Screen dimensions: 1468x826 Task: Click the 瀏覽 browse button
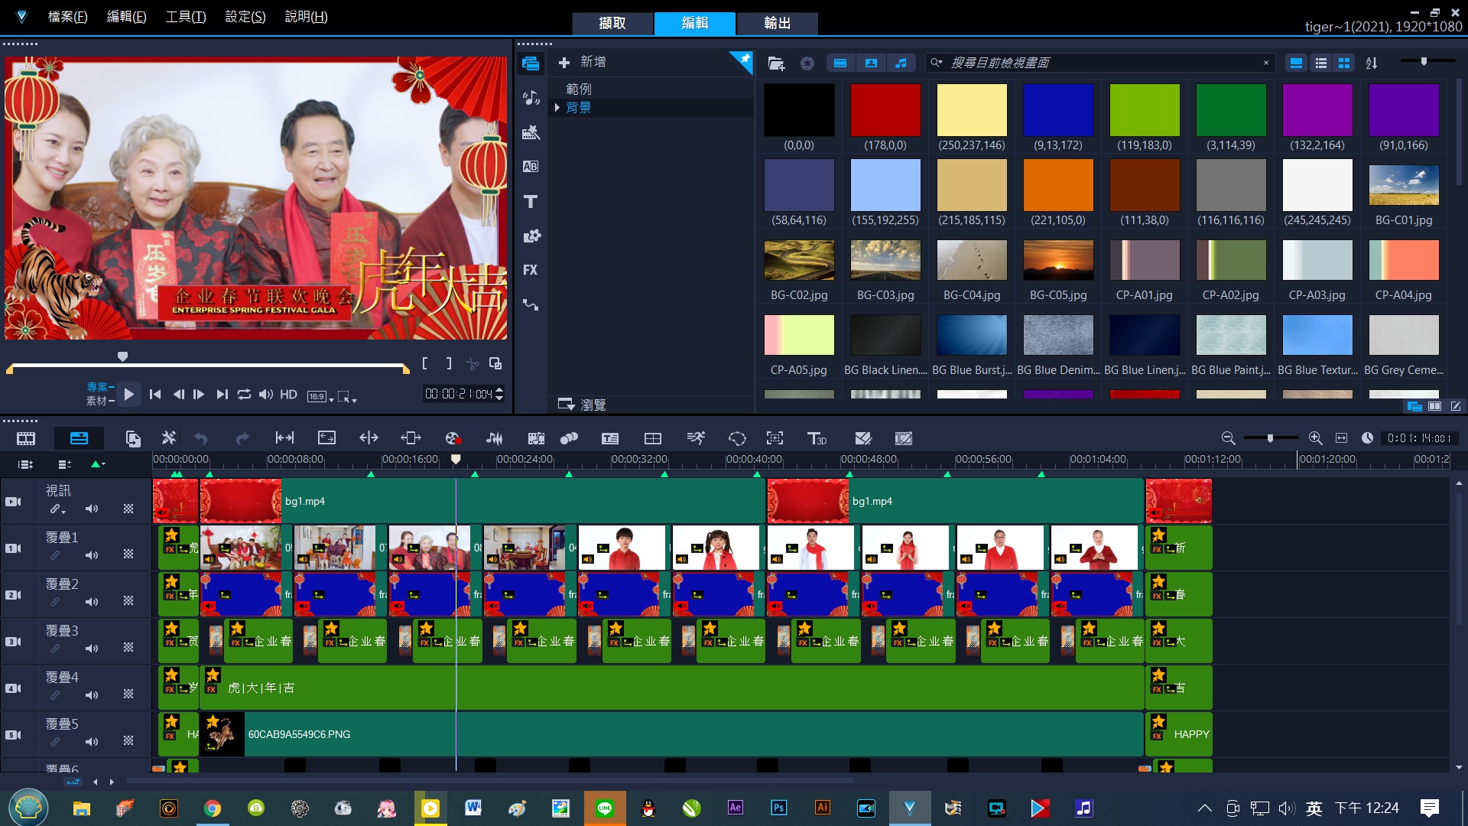[x=582, y=405]
